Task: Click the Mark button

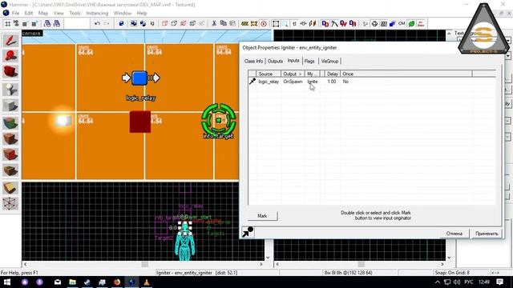Action: [262, 216]
